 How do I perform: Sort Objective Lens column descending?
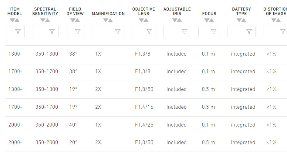tap(141, 20)
